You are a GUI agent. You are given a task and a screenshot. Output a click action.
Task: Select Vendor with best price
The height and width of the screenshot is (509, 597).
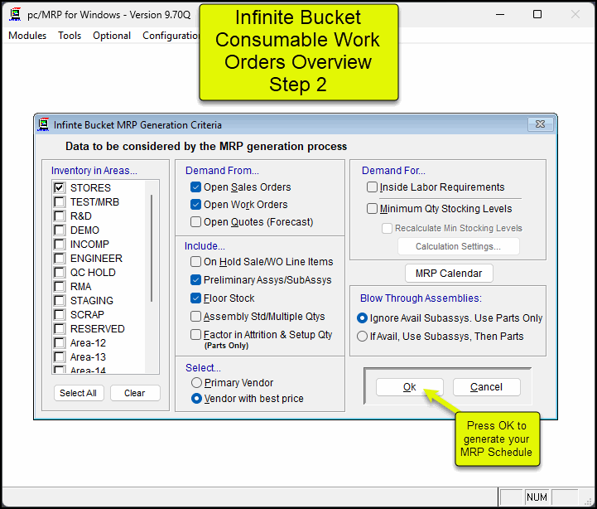(x=196, y=399)
